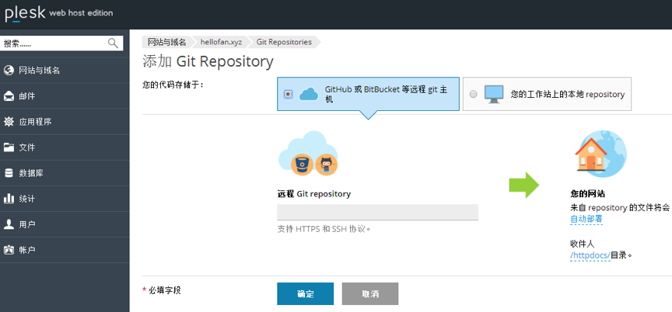
Task: Open 数据库 in the sidebar
Action: (x=65, y=173)
